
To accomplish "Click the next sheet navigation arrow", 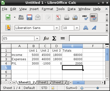I will click(x=10, y=82).
